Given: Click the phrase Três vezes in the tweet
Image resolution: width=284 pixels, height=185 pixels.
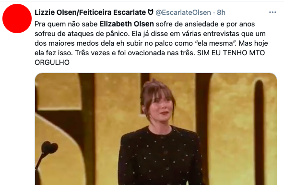Looking at the screenshot, I should click(93, 53).
